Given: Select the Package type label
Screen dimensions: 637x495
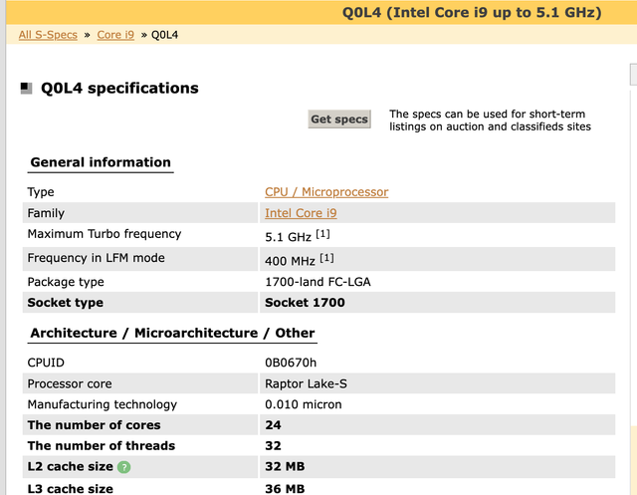Looking at the screenshot, I should point(66,282).
